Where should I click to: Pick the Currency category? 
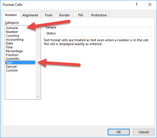point(13,36)
